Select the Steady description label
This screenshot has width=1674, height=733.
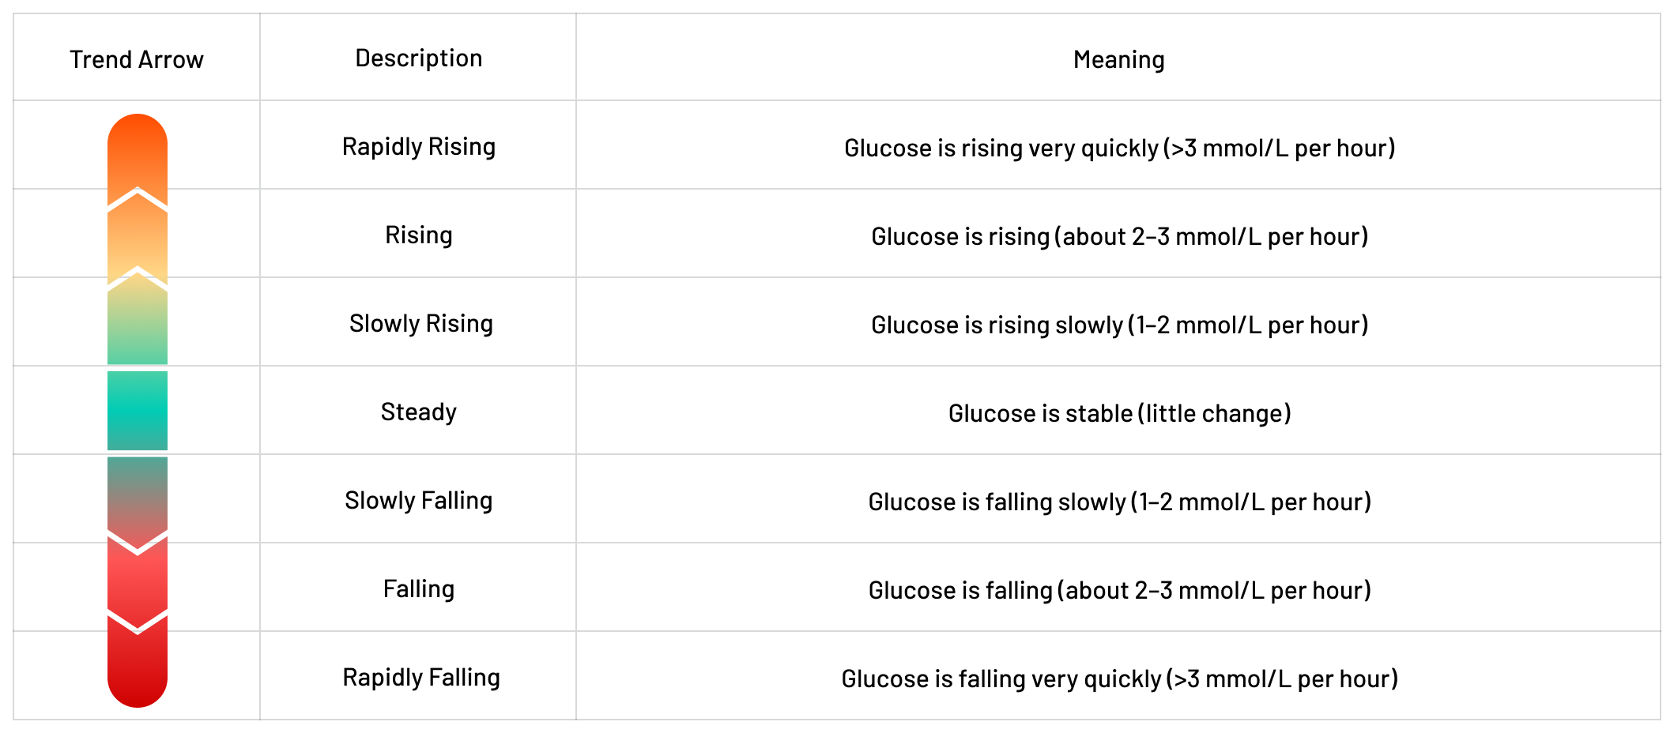click(418, 412)
